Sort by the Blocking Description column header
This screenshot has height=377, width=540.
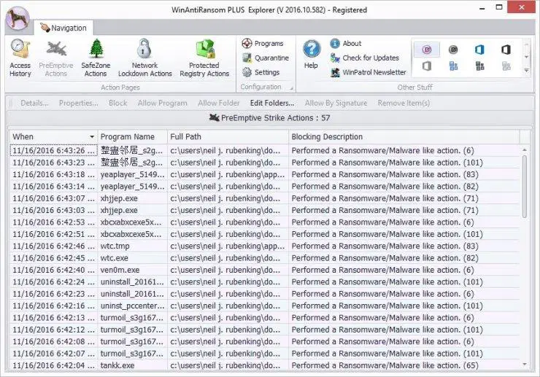(404, 136)
